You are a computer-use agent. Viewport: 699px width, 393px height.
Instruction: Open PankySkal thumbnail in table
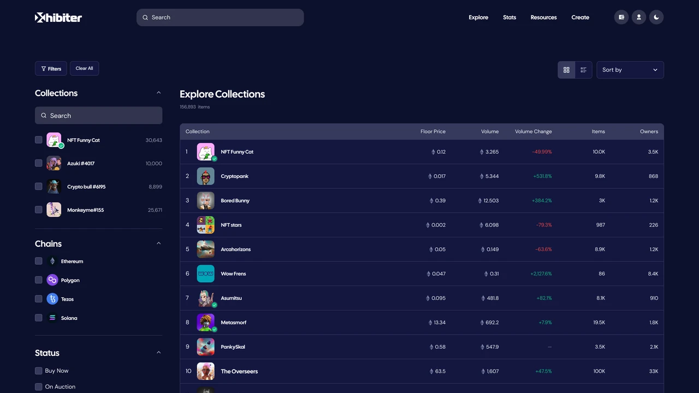coord(206,347)
